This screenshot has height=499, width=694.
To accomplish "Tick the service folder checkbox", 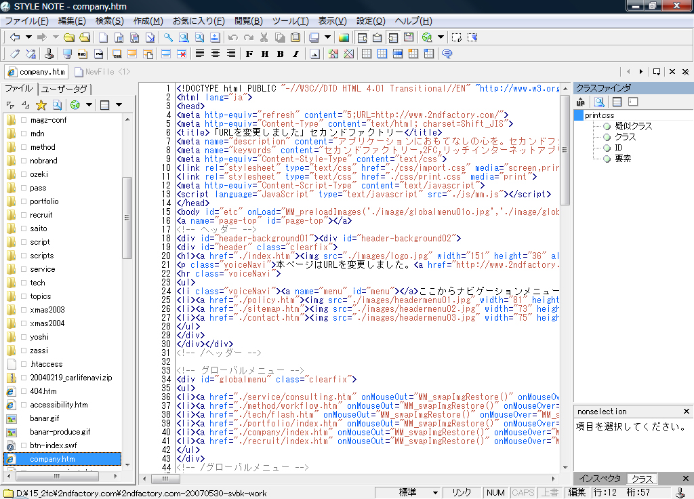I will 24,269.
